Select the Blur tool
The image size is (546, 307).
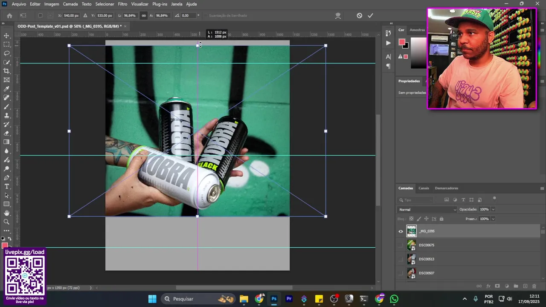click(x=6, y=151)
